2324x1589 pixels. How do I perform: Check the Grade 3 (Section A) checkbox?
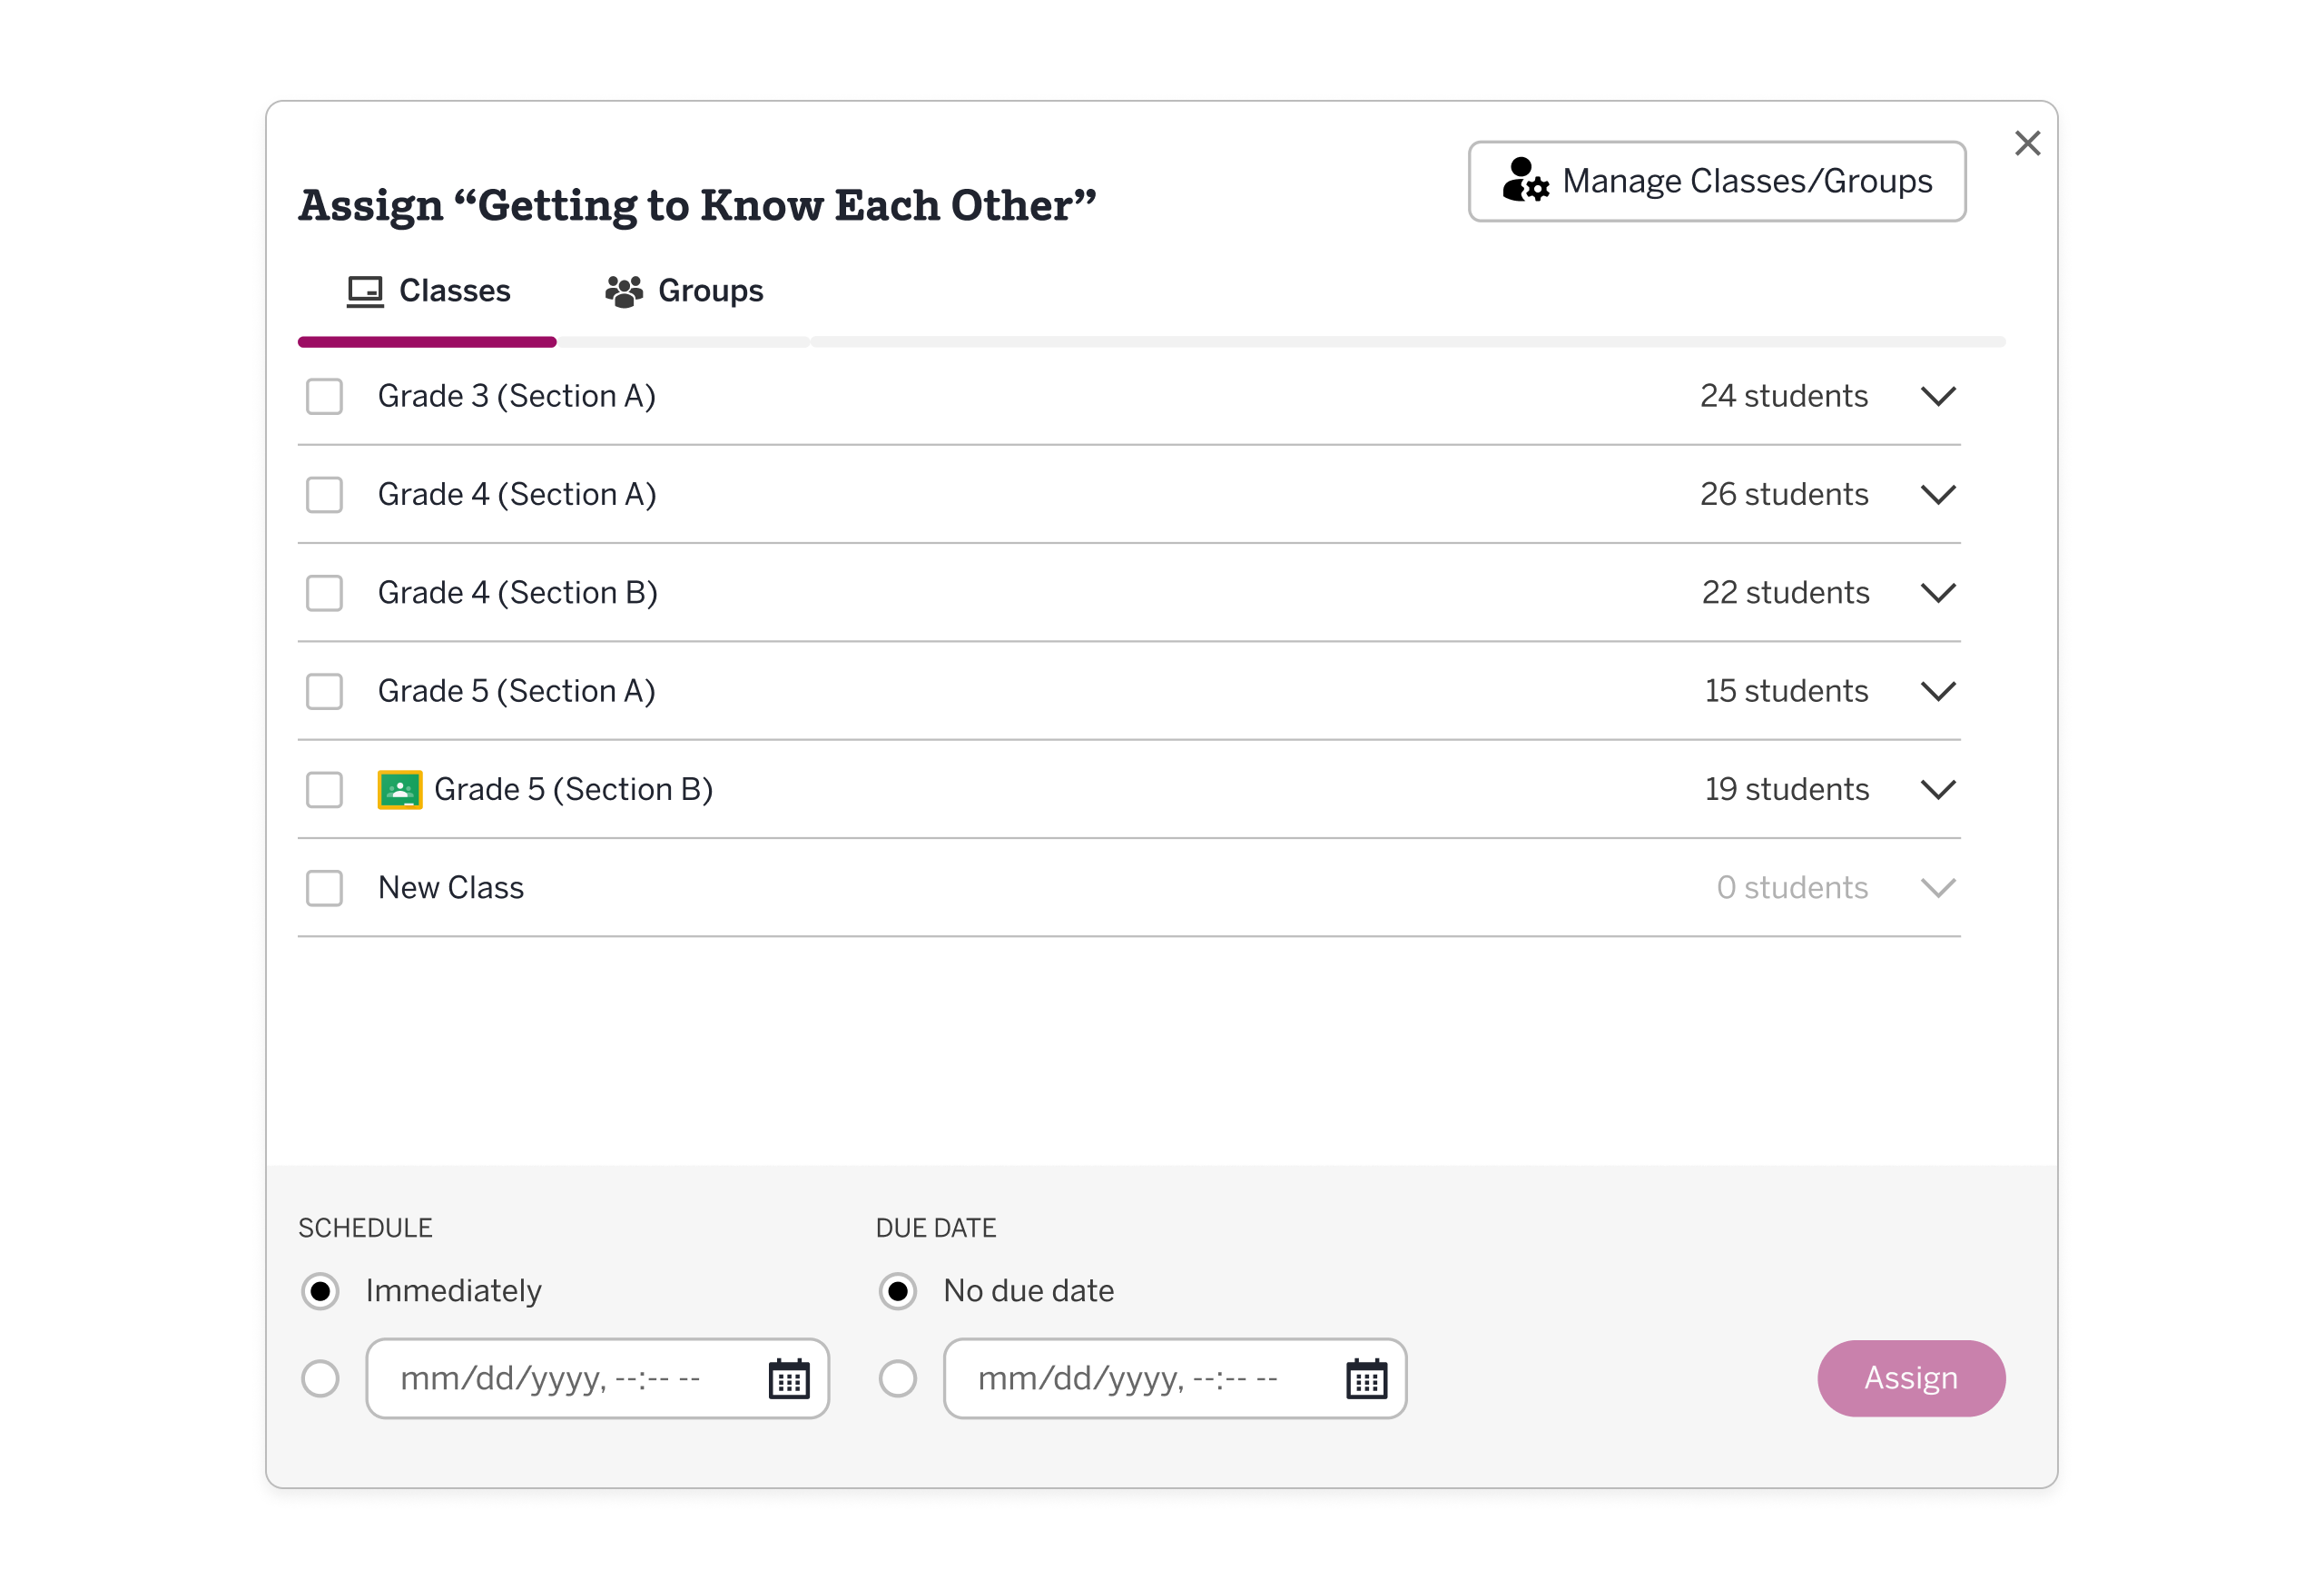tap(324, 397)
